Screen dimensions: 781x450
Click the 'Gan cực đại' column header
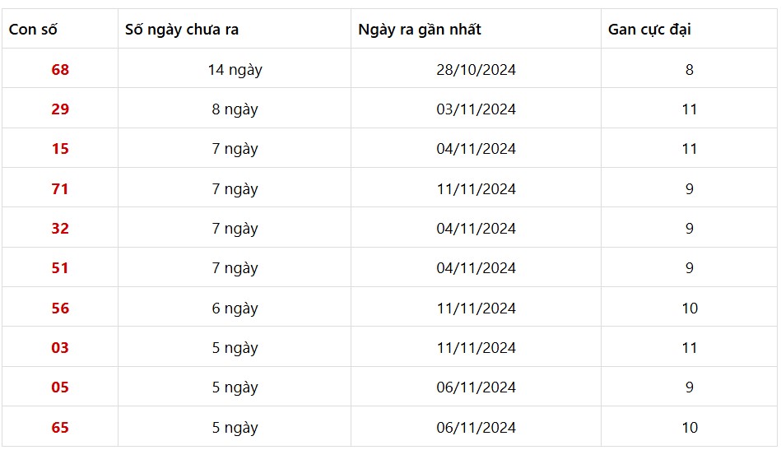click(x=649, y=30)
